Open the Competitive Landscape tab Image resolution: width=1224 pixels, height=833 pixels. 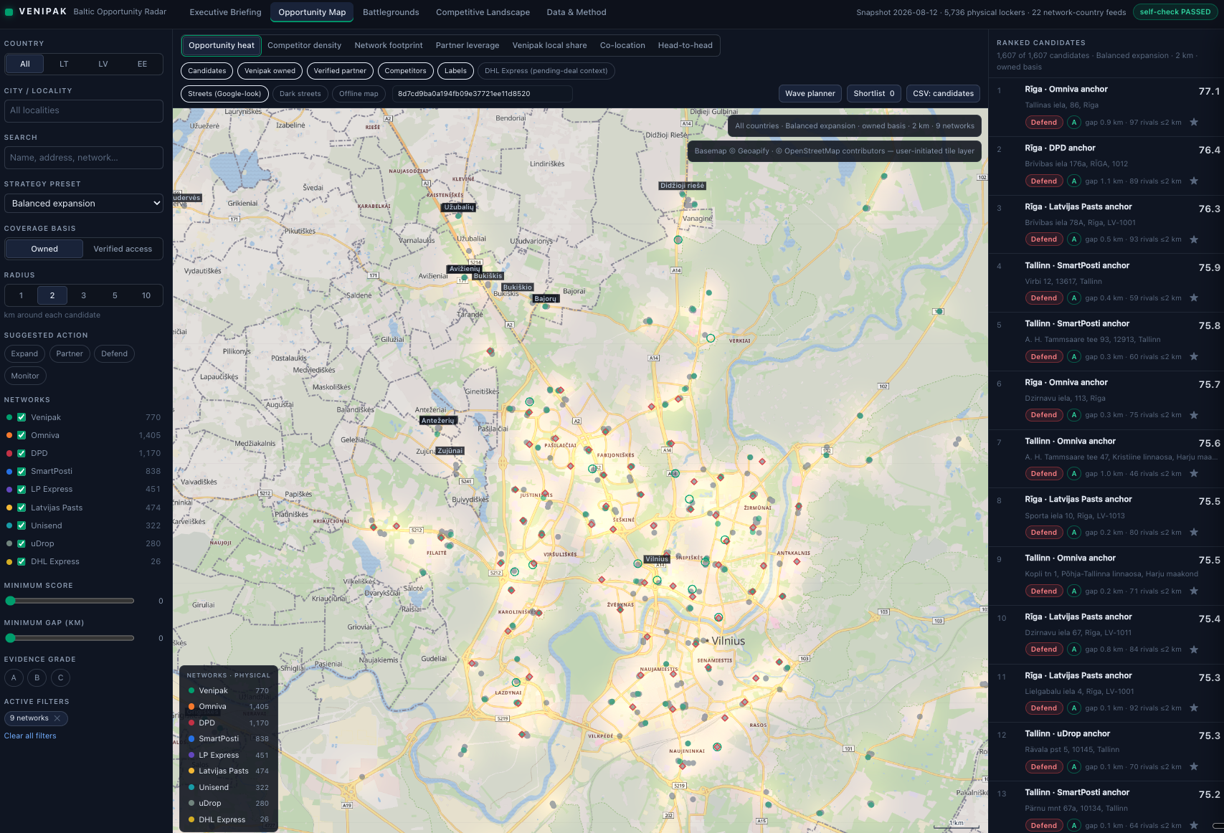pyautogui.click(x=483, y=12)
